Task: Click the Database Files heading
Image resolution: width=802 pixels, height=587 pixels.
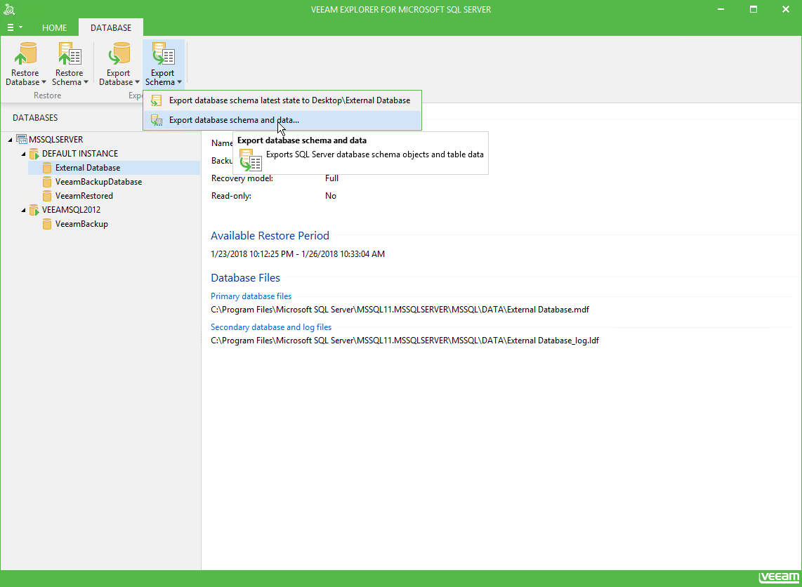Action: click(x=246, y=278)
